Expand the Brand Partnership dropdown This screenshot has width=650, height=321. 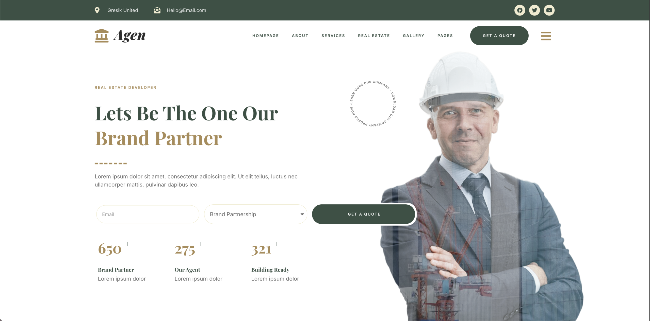point(255,214)
